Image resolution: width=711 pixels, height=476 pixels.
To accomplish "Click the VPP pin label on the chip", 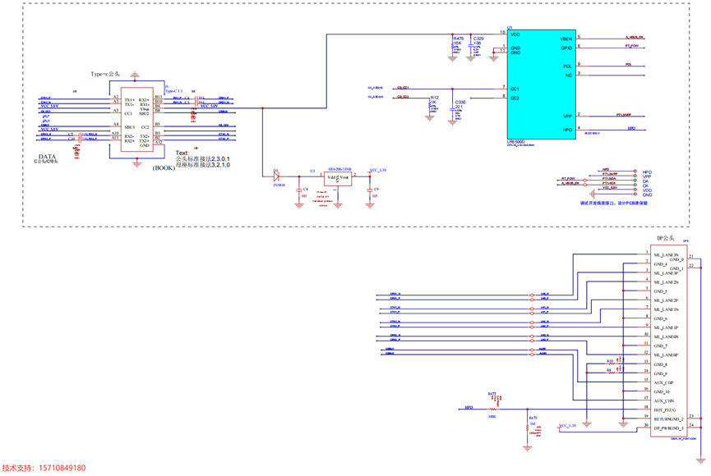I will 568,117.
